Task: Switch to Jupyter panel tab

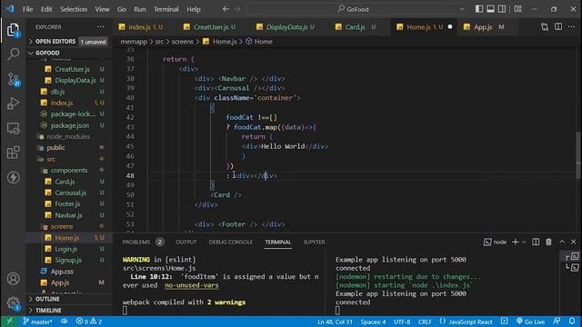Action: pyautogui.click(x=314, y=242)
